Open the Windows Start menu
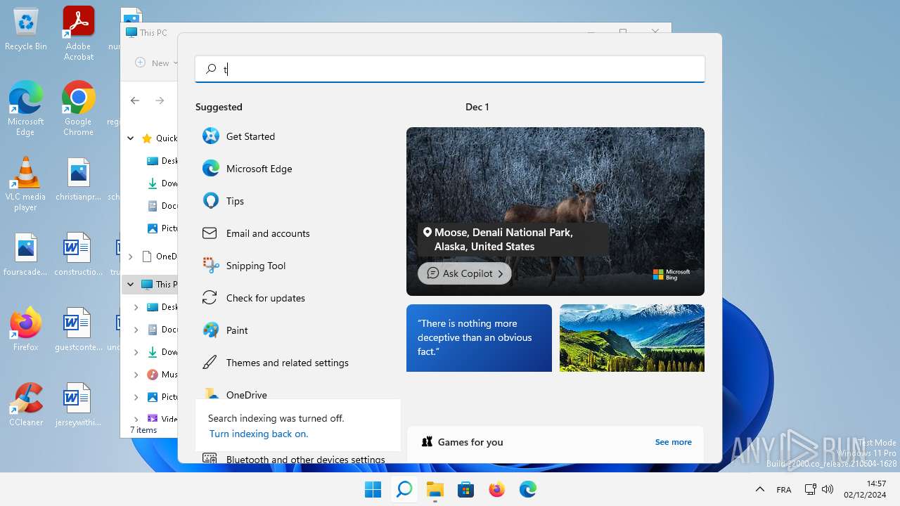This screenshot has height=506, width=900. (x=373, y=489)
